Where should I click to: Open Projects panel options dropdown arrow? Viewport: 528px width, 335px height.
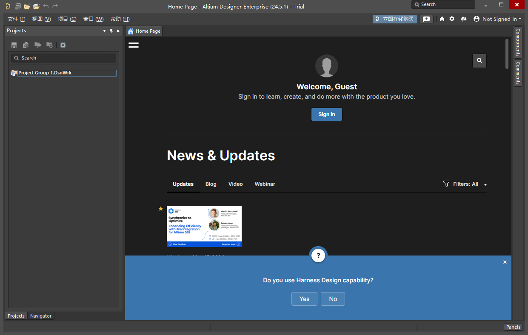click(x=105, y=31)
